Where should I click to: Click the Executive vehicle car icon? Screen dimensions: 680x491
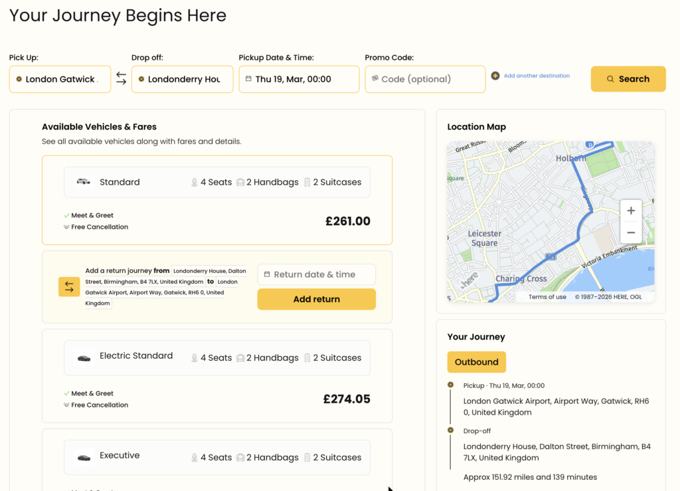click(x=84, y=458)
